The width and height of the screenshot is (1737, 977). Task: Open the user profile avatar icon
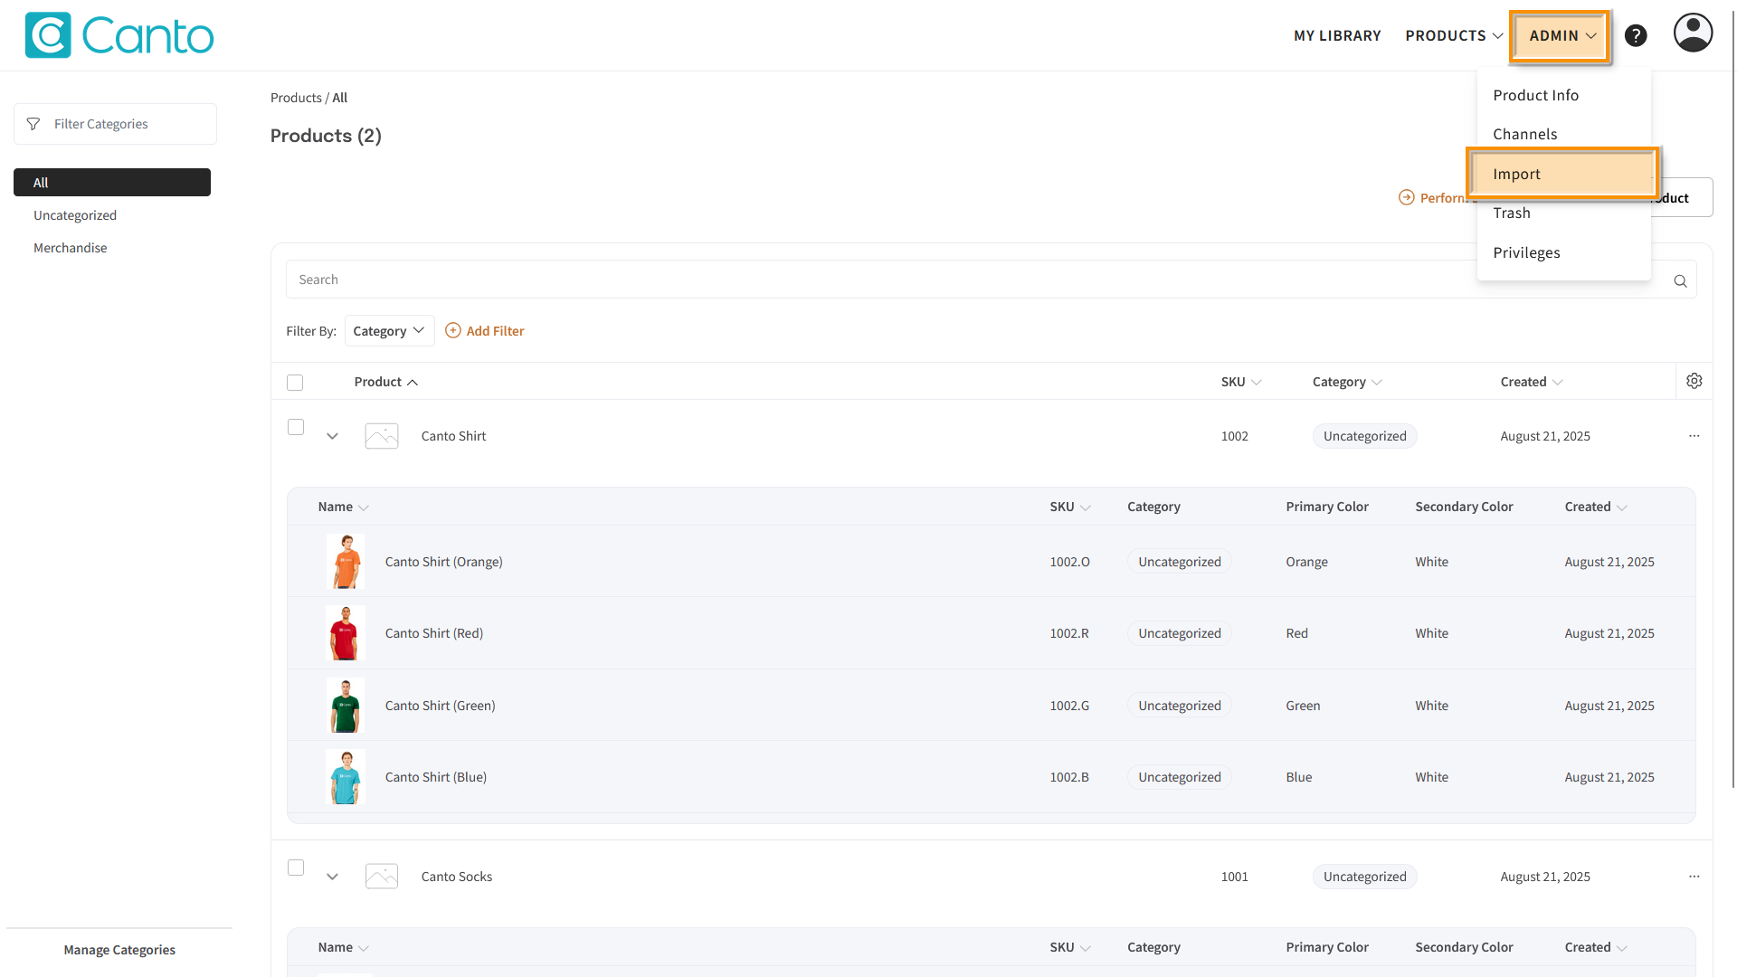(x=1693, y=33)
